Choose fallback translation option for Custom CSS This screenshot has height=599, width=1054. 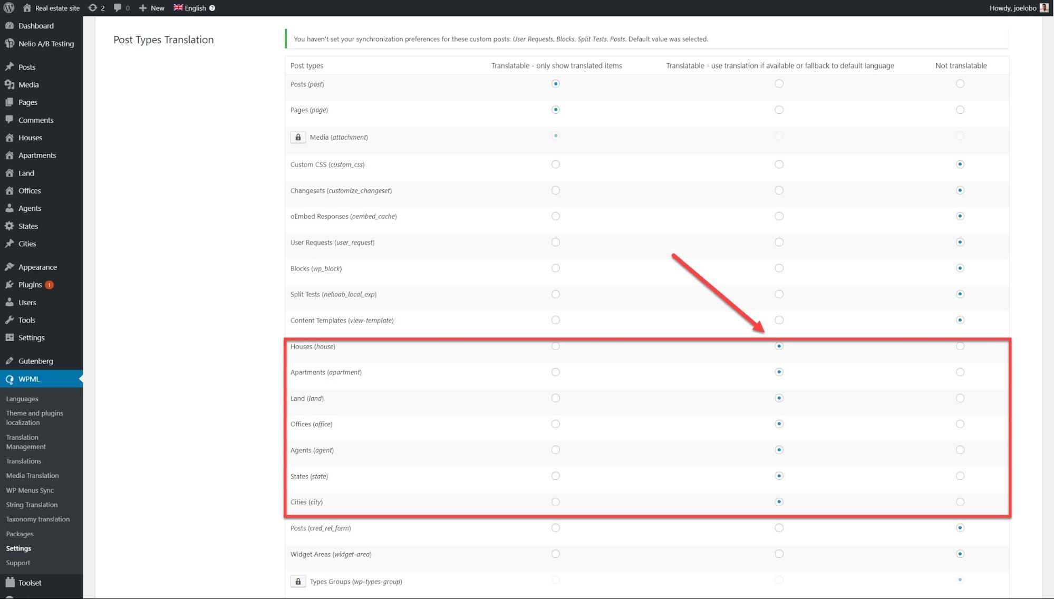tap(779, 165)
